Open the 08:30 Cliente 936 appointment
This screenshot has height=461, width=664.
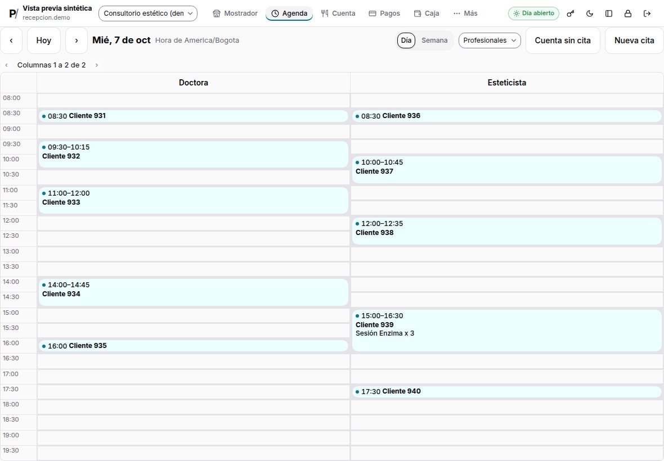[x=507, y=116]
